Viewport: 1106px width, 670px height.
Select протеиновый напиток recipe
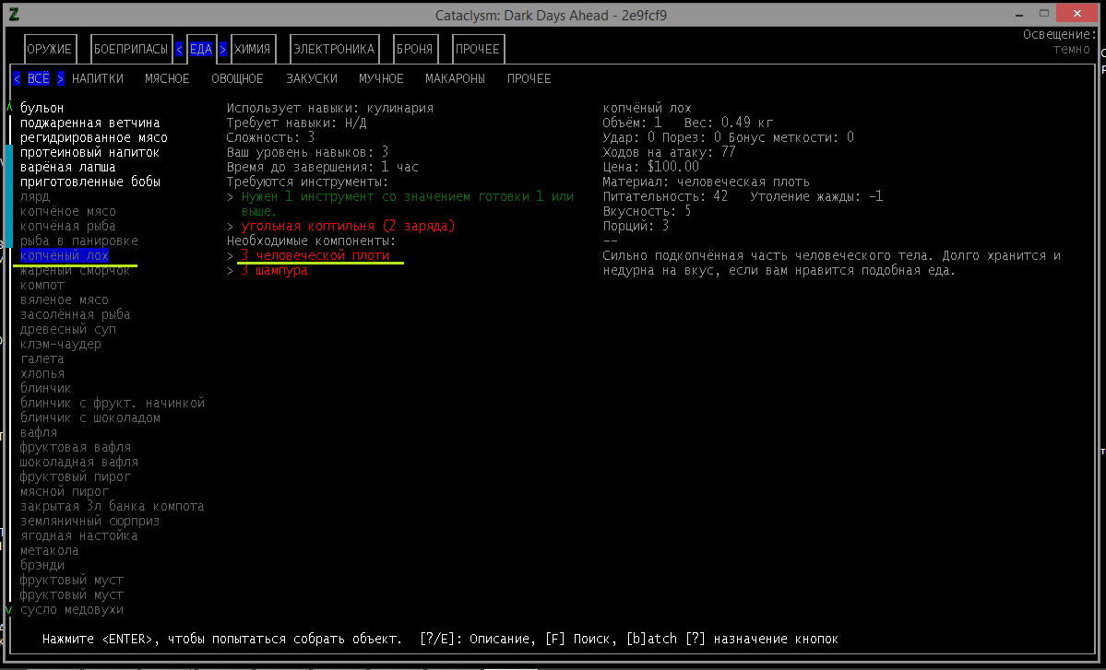tap(90, 152)
